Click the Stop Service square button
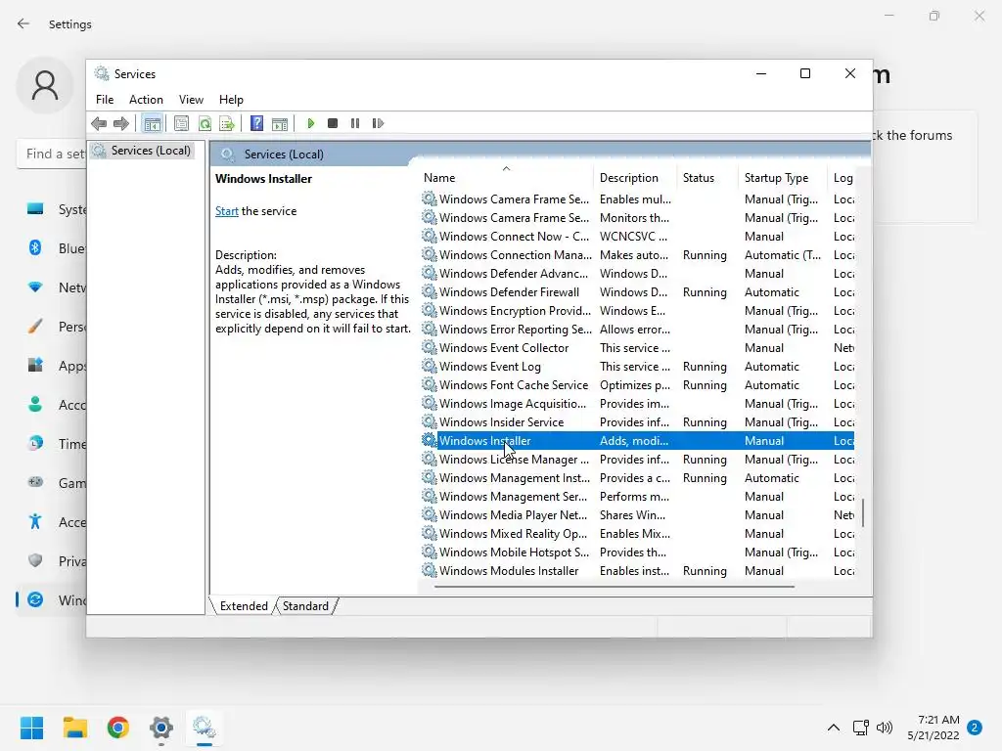 point(333,123)
